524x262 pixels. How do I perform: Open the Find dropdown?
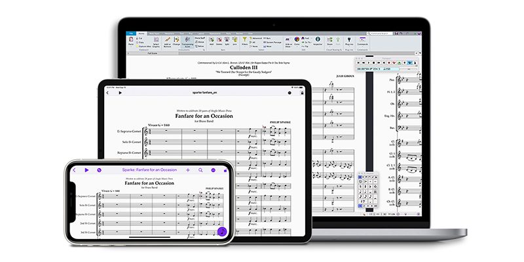(307, 38)
